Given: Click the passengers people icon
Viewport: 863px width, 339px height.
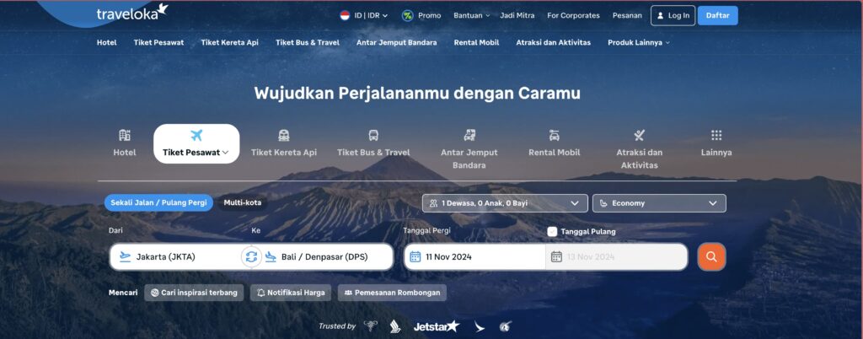Looking at the screenshot, I should click(433, 203).
